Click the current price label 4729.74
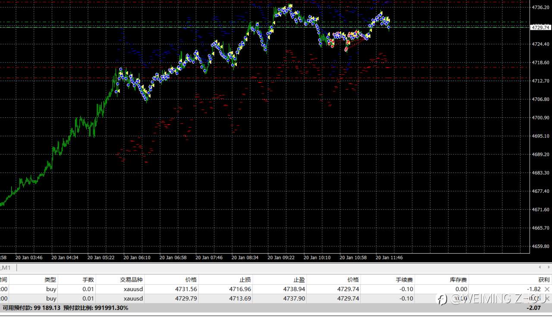552x317 pixels. click(x=540, y=27)
